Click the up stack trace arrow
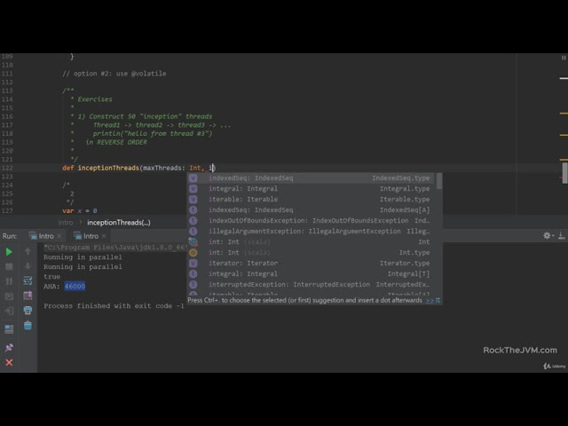This screenshot has height=426, width=568. pos(28,251)
